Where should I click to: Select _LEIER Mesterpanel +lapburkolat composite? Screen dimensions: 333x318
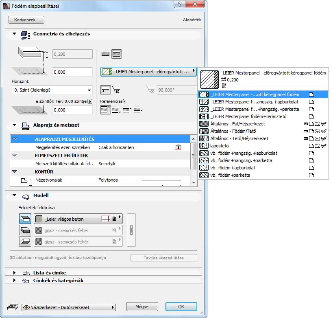[263, 102]
